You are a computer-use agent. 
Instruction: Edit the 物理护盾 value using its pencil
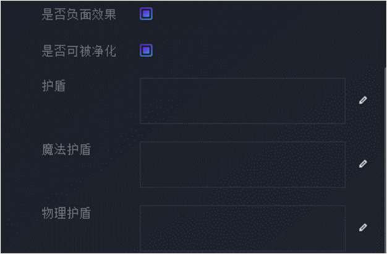click(x=363, y=227)
